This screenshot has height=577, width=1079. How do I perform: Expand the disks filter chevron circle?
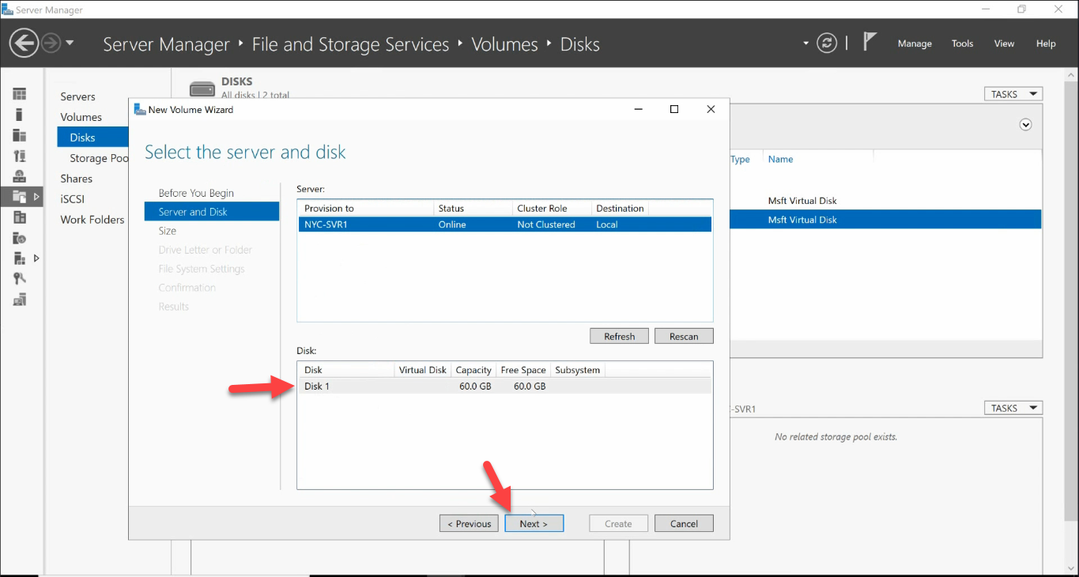point(1026,124)
